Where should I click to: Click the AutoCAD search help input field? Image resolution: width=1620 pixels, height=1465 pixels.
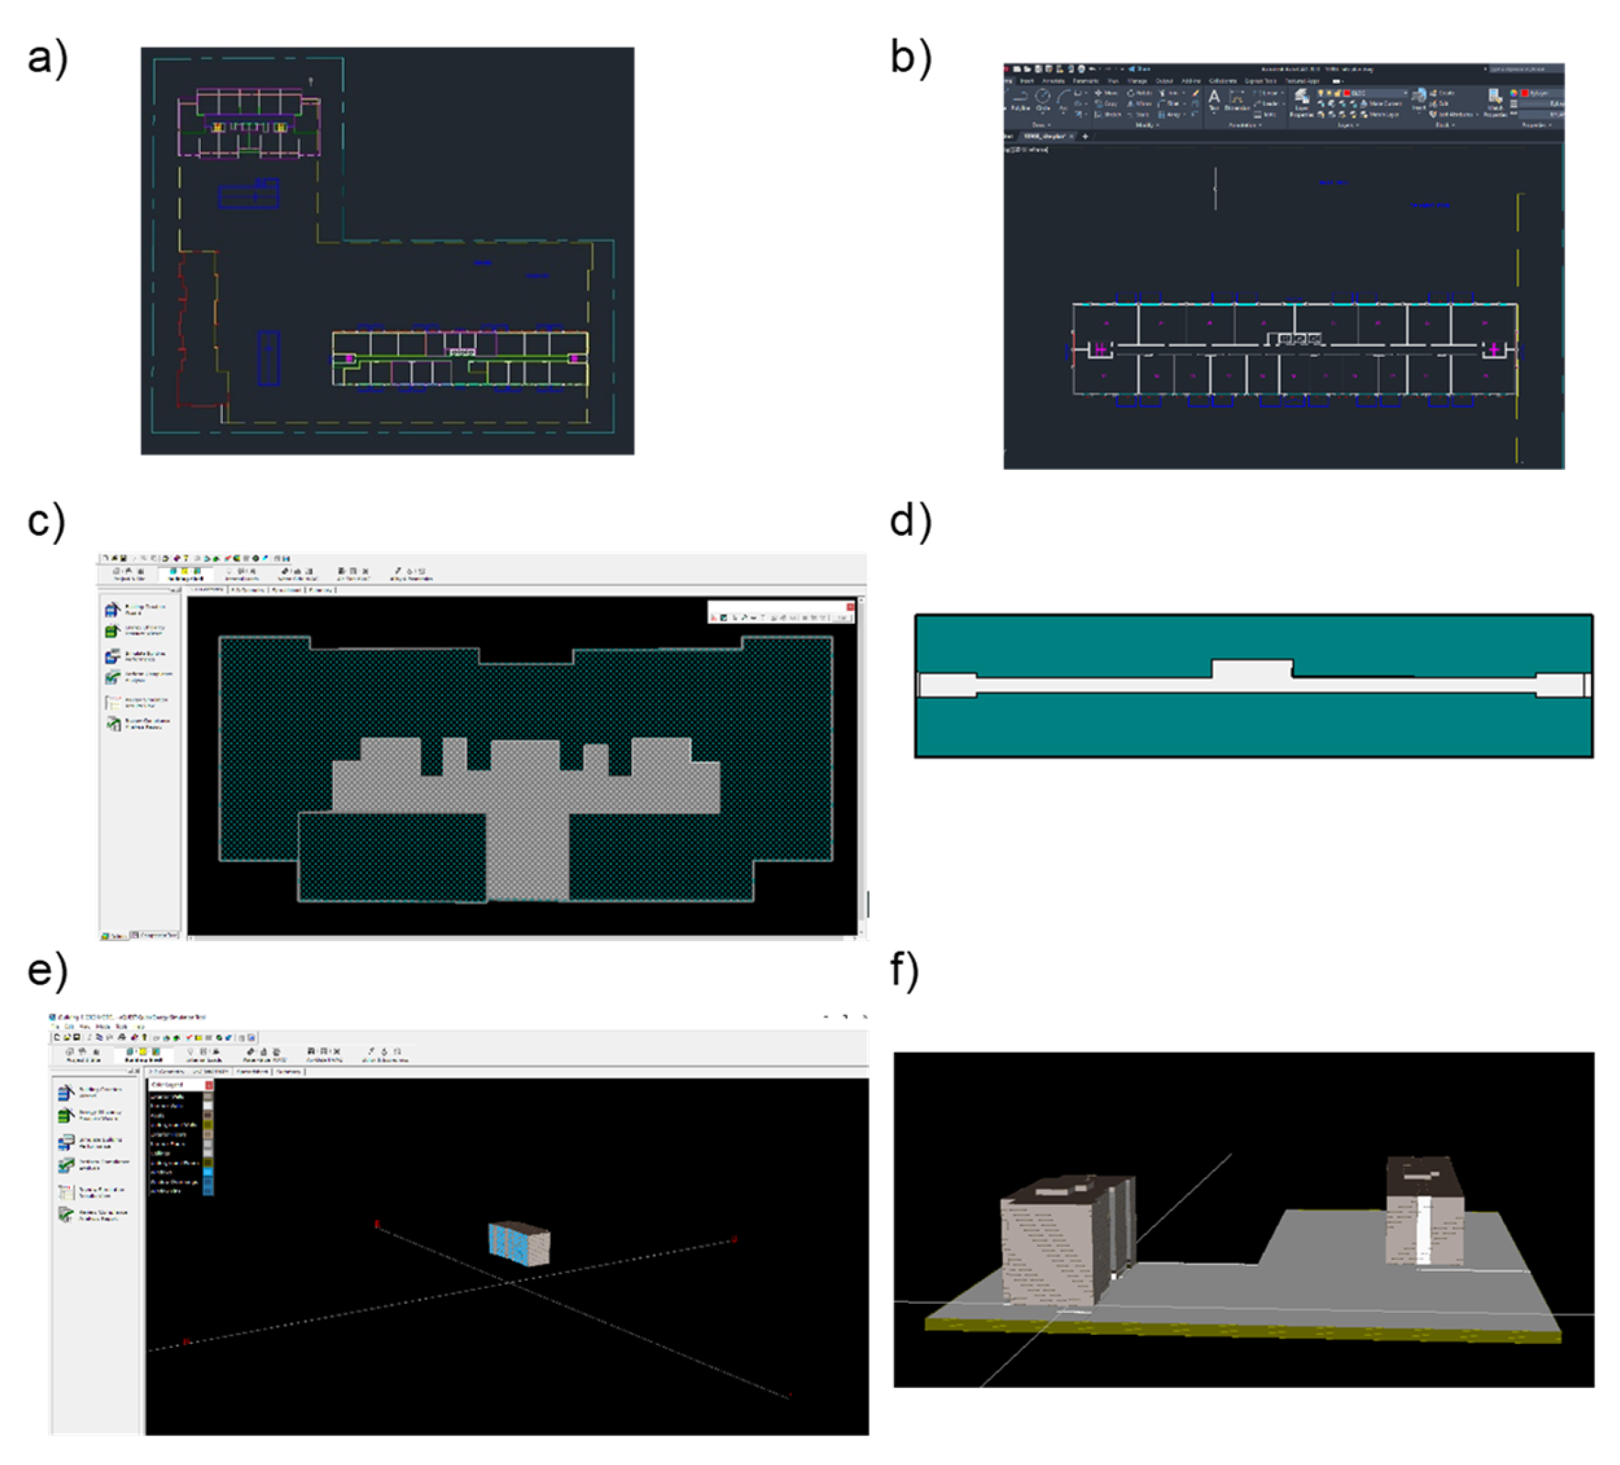click(x=1523, y=69)
